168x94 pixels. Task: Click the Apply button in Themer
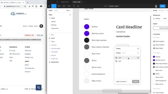pyautogui.click(x=135, y=81)
